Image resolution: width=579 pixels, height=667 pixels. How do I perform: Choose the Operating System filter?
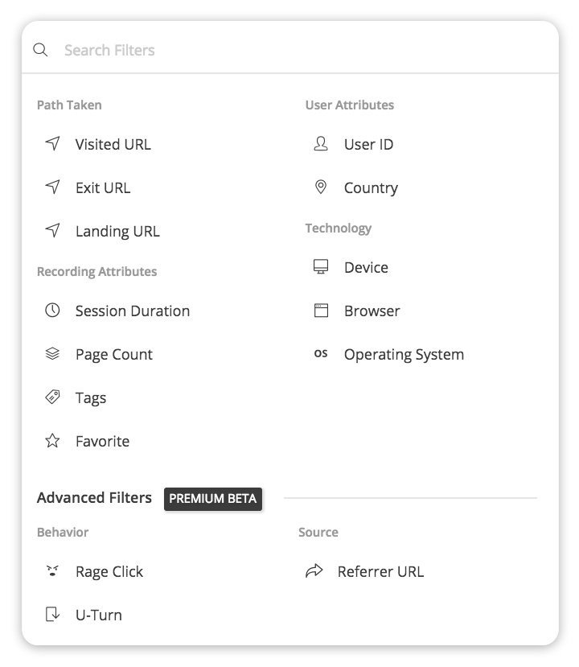click(x=404, y=354)
